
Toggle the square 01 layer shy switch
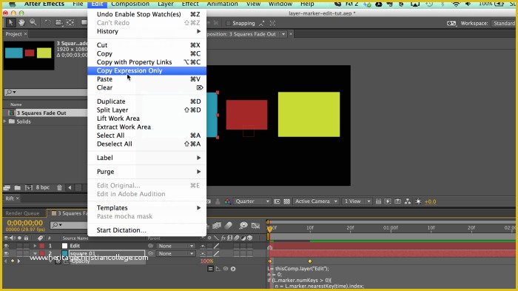tap(203, 254)
